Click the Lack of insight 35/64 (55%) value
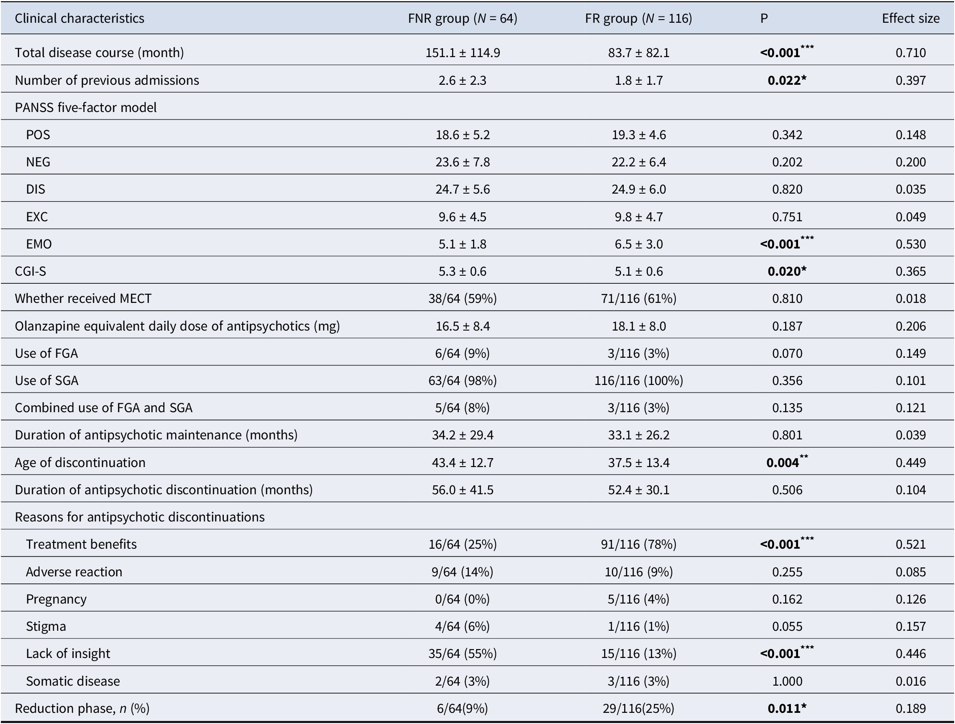955x724 pixels. (462, 654)
